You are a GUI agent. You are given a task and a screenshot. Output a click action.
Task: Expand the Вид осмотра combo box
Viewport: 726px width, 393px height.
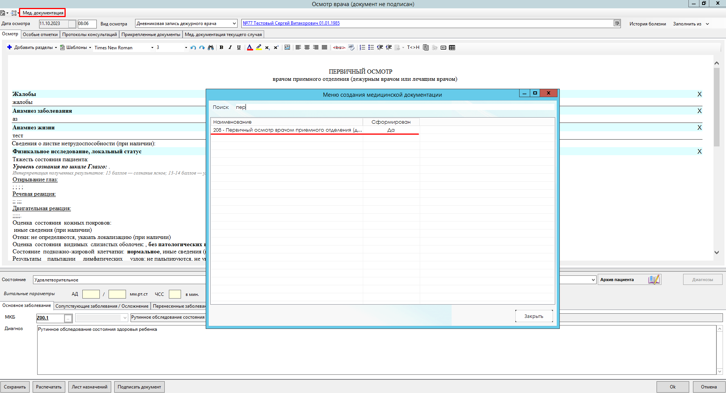tap(234, 24)
